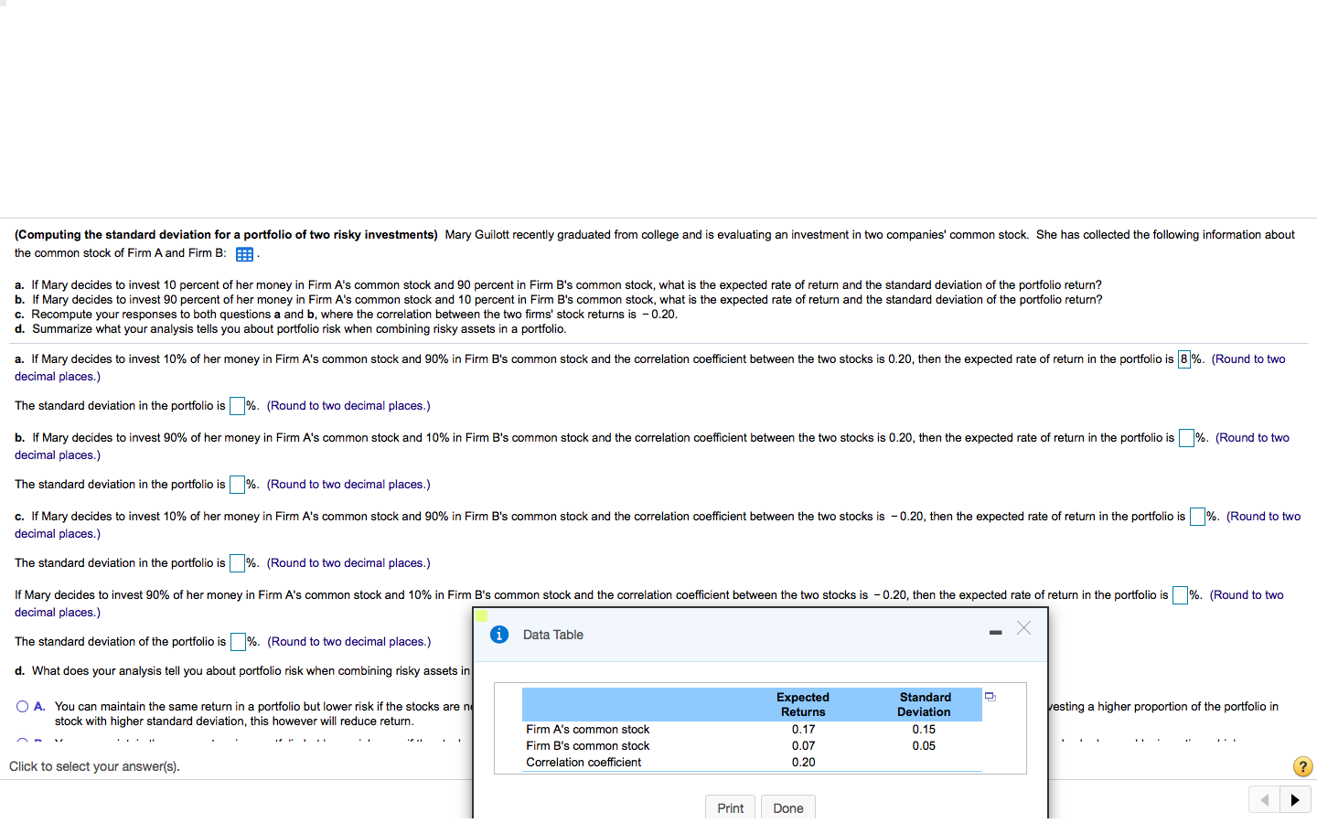The height and width of the screenshot is (823, 1317).
Task: Click the expected return input for part b
Action: pos(1187,437)
